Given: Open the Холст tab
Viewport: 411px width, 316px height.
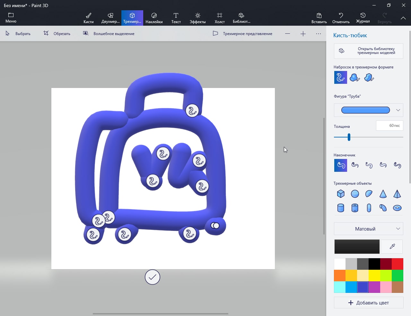Looking at the screenshot, I should (x=220, y=18).
